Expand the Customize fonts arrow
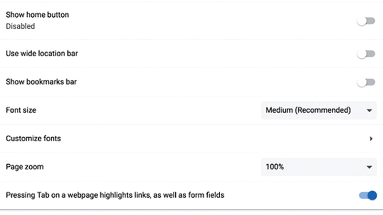The height and width of the screenshot is (215, 383). (x=371, y=139)
